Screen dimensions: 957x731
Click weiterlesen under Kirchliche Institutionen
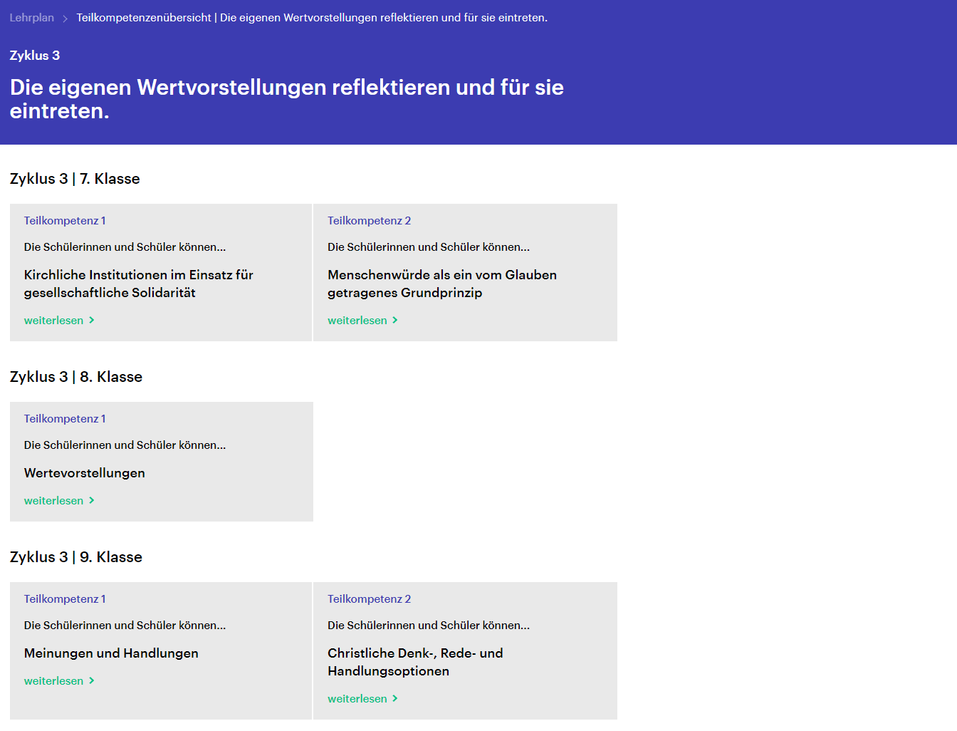tap(53, 321)
